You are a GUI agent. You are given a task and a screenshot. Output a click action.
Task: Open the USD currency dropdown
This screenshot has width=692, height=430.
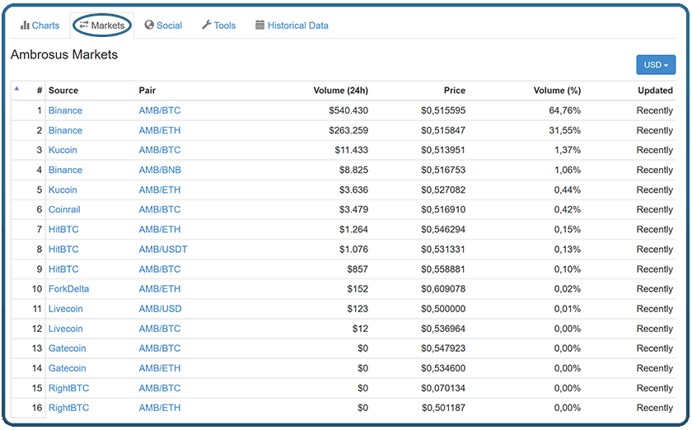click(x=656, y=65)
